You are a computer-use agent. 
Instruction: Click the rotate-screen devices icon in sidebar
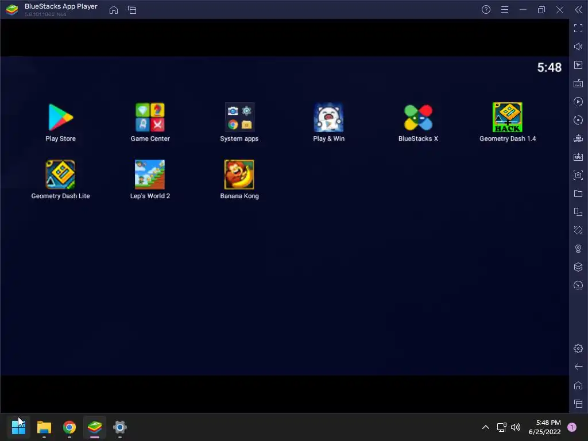point(578,212)
